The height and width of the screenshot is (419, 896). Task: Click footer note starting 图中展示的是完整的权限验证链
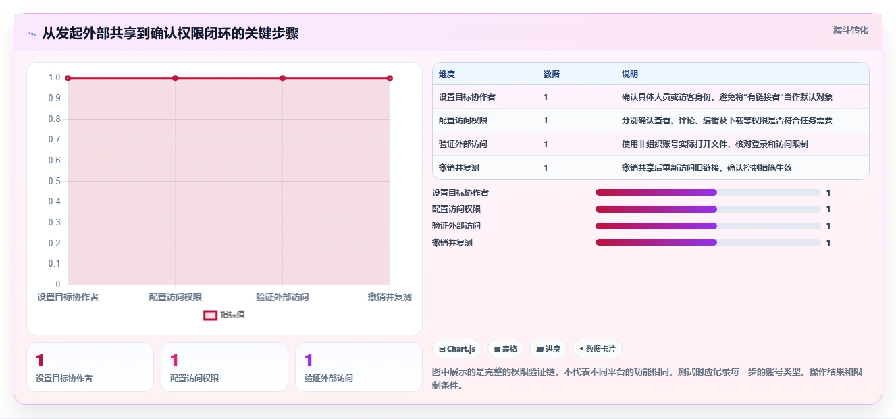[647, 379]
